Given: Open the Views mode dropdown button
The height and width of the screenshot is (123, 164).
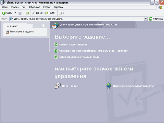Looking at the screenshot, I should click(61, 13).
